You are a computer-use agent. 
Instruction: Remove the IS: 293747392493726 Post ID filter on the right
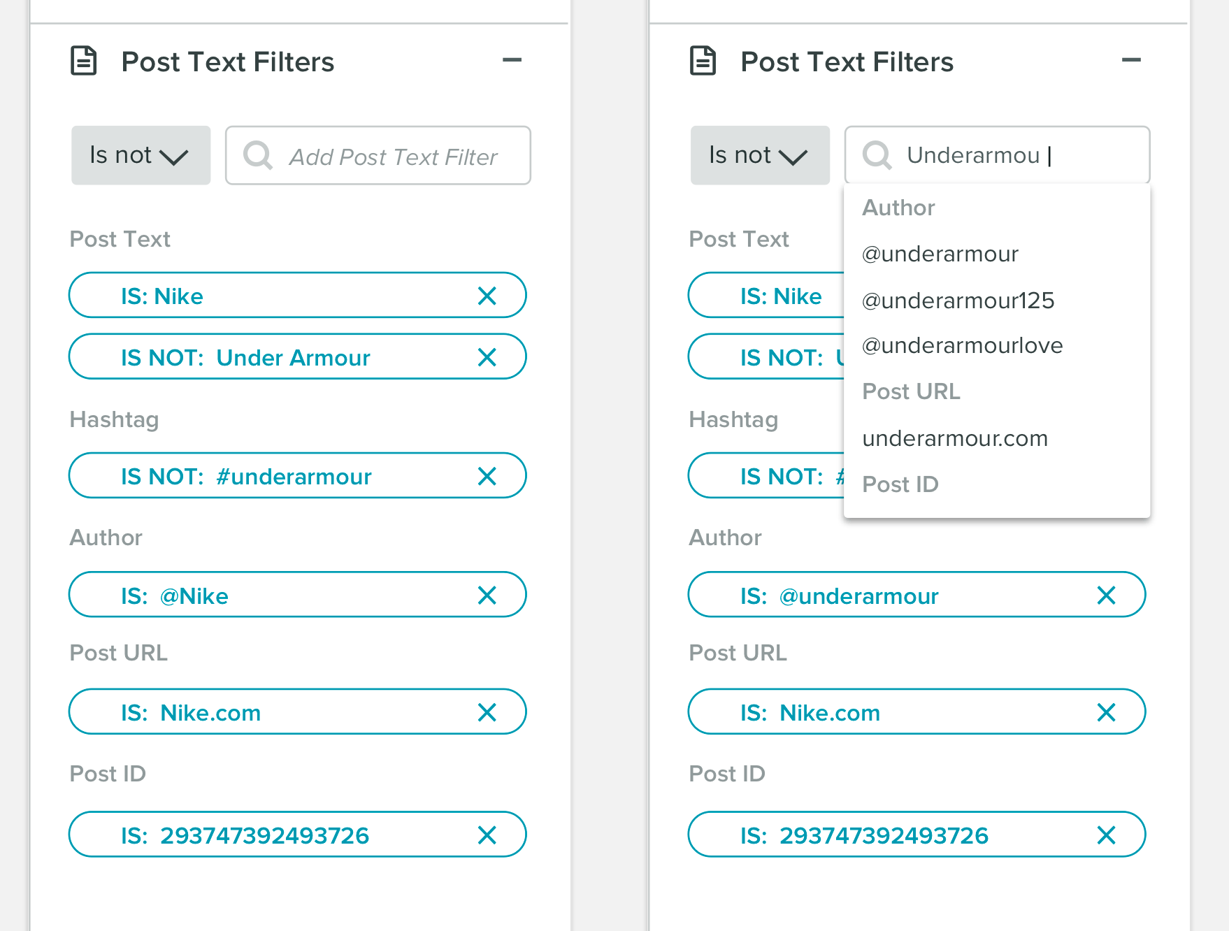click(1107, 835)
